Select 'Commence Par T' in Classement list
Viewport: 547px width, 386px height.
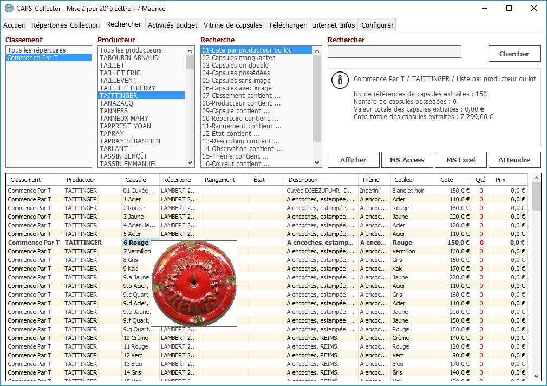pos(49,58)
